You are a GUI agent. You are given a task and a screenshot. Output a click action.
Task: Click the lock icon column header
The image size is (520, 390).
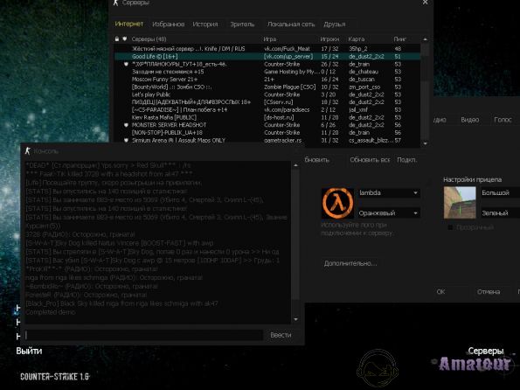point(117,38)
